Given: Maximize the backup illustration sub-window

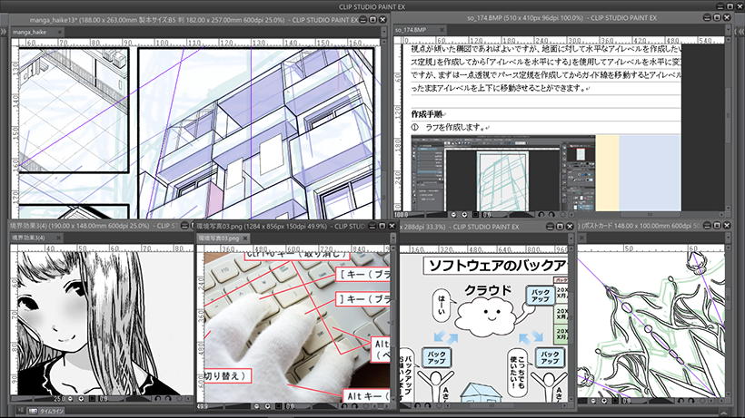Looking at the screenshot, I should [560, 227].
